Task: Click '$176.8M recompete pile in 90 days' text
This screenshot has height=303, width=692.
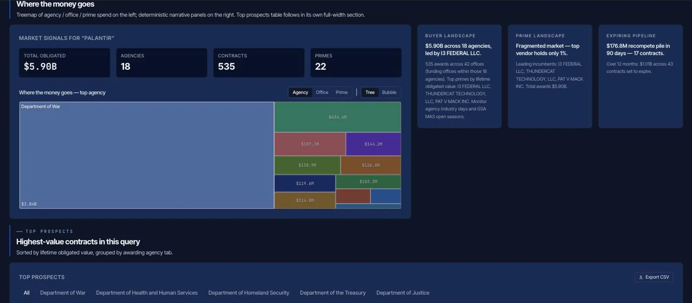Action: click(x=638, y=49)
